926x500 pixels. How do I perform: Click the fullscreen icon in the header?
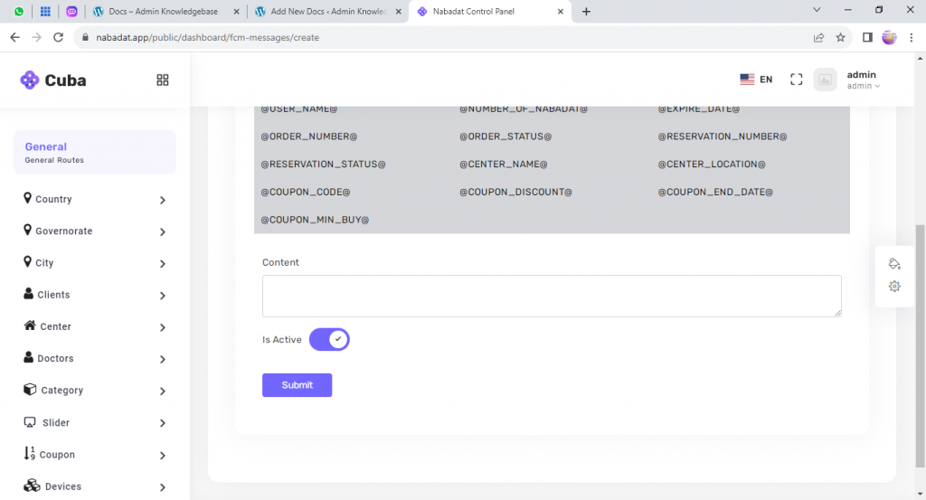pyautogui.click(x=797, y=80)
